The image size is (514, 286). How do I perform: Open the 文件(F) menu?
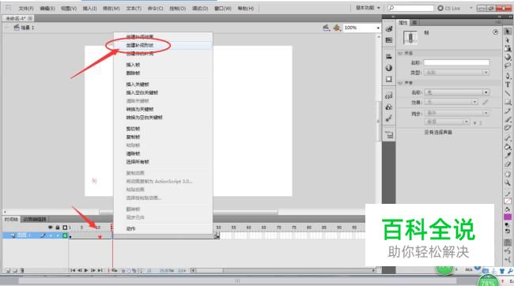(x=26, y=8)
